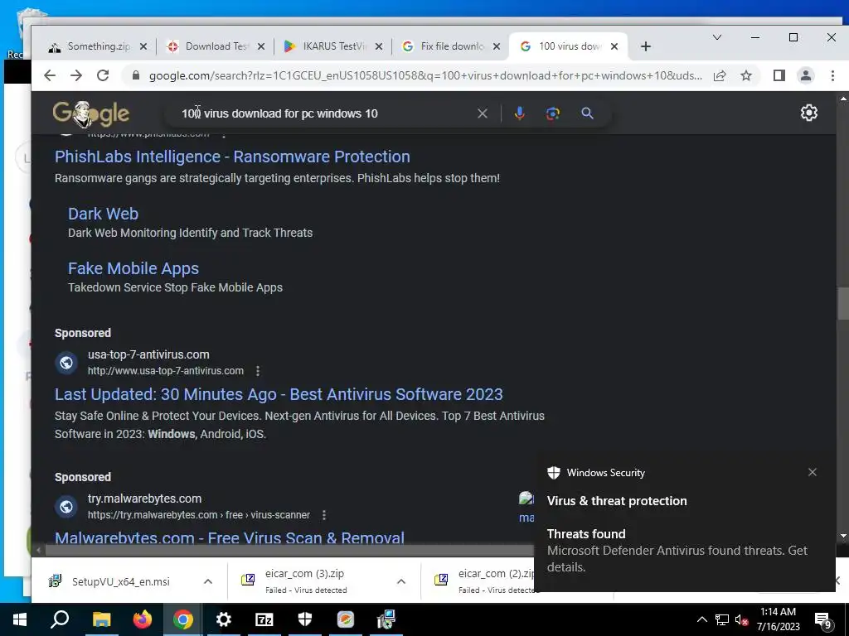Click the Google doodle logo

point(91,113)
